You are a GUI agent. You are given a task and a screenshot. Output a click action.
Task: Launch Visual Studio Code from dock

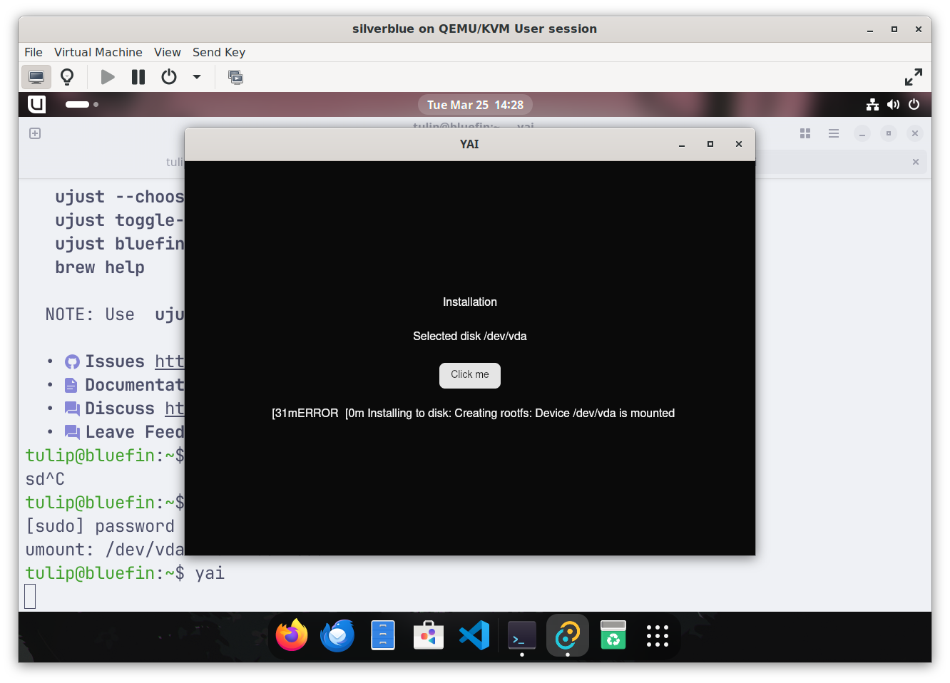coord(474,635)
